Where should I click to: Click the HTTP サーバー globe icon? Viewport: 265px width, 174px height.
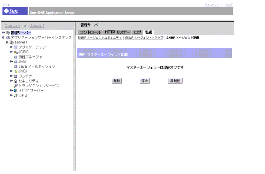[x=16, y=91]
